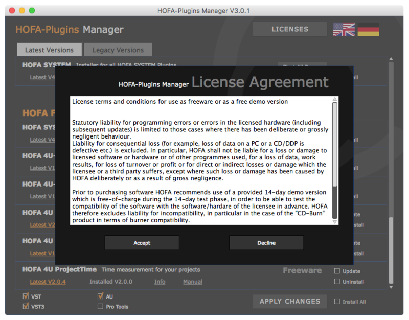Viewport: 409px width, 320px height.
Task: Decline the license agreement
Action: tap(266, 243)
